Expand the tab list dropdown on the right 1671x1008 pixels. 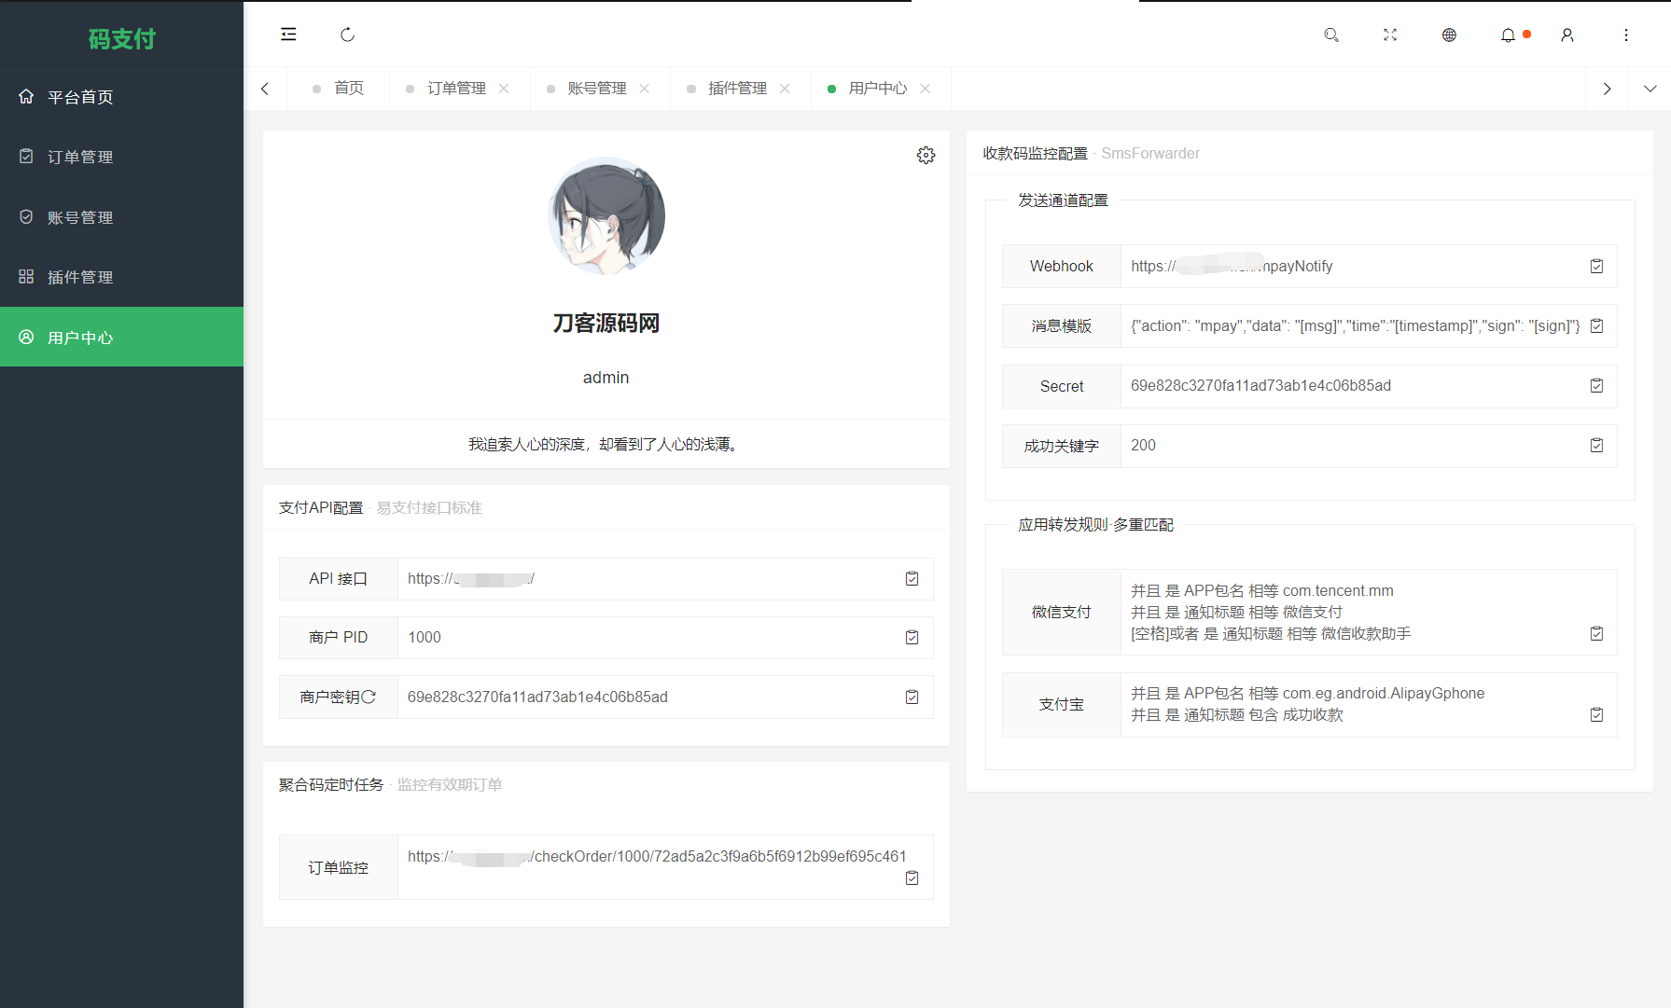(x=1650, y=88)
